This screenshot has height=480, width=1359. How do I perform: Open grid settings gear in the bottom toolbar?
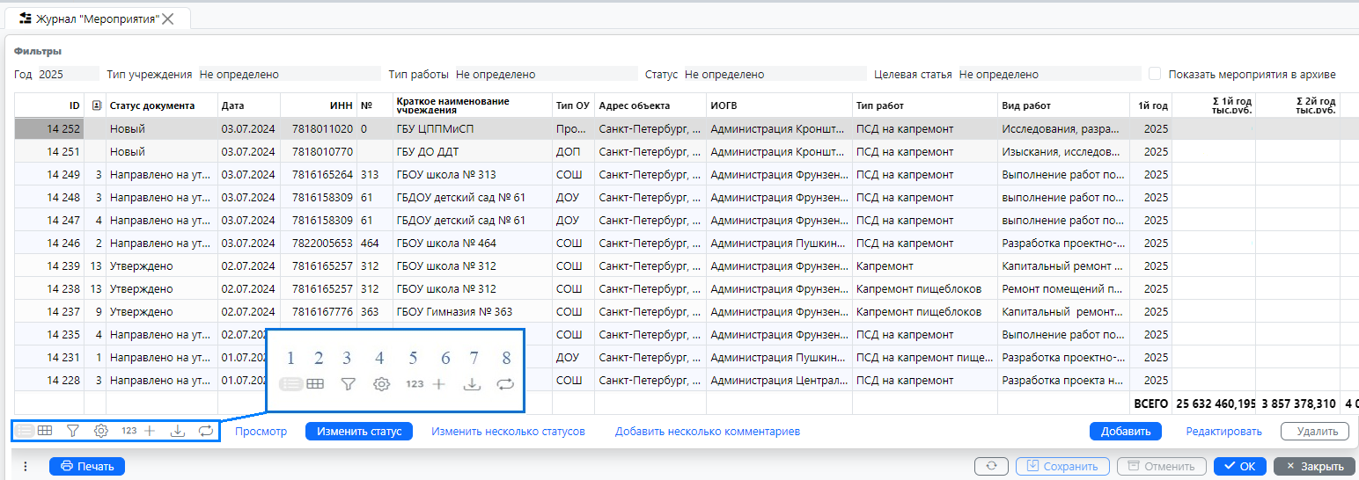tap(101, 431)
